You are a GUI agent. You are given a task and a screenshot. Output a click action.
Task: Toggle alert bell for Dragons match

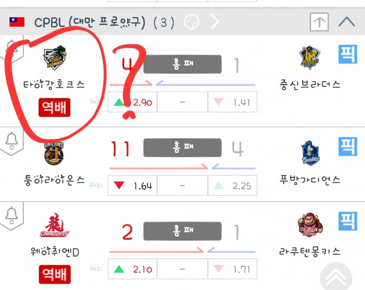coord(12,215)
